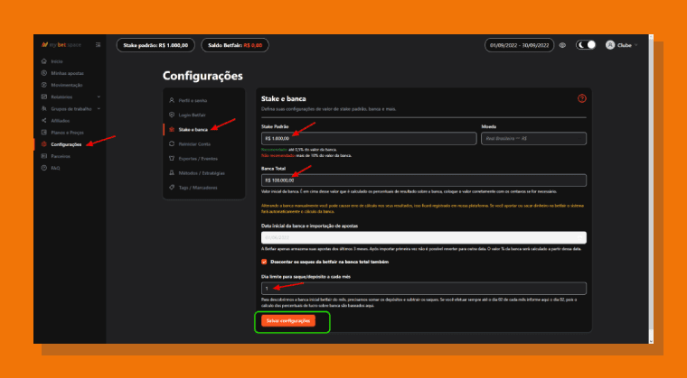The image size is (687, 378).
Task: Switch to the Login Betfair section
Action: (x=192, y=115)
